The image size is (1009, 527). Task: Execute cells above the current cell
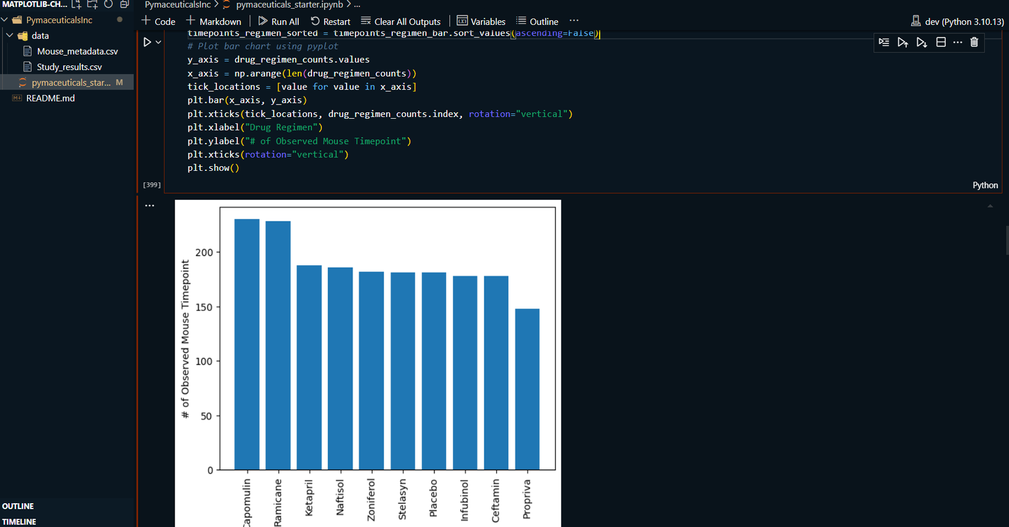903,42
